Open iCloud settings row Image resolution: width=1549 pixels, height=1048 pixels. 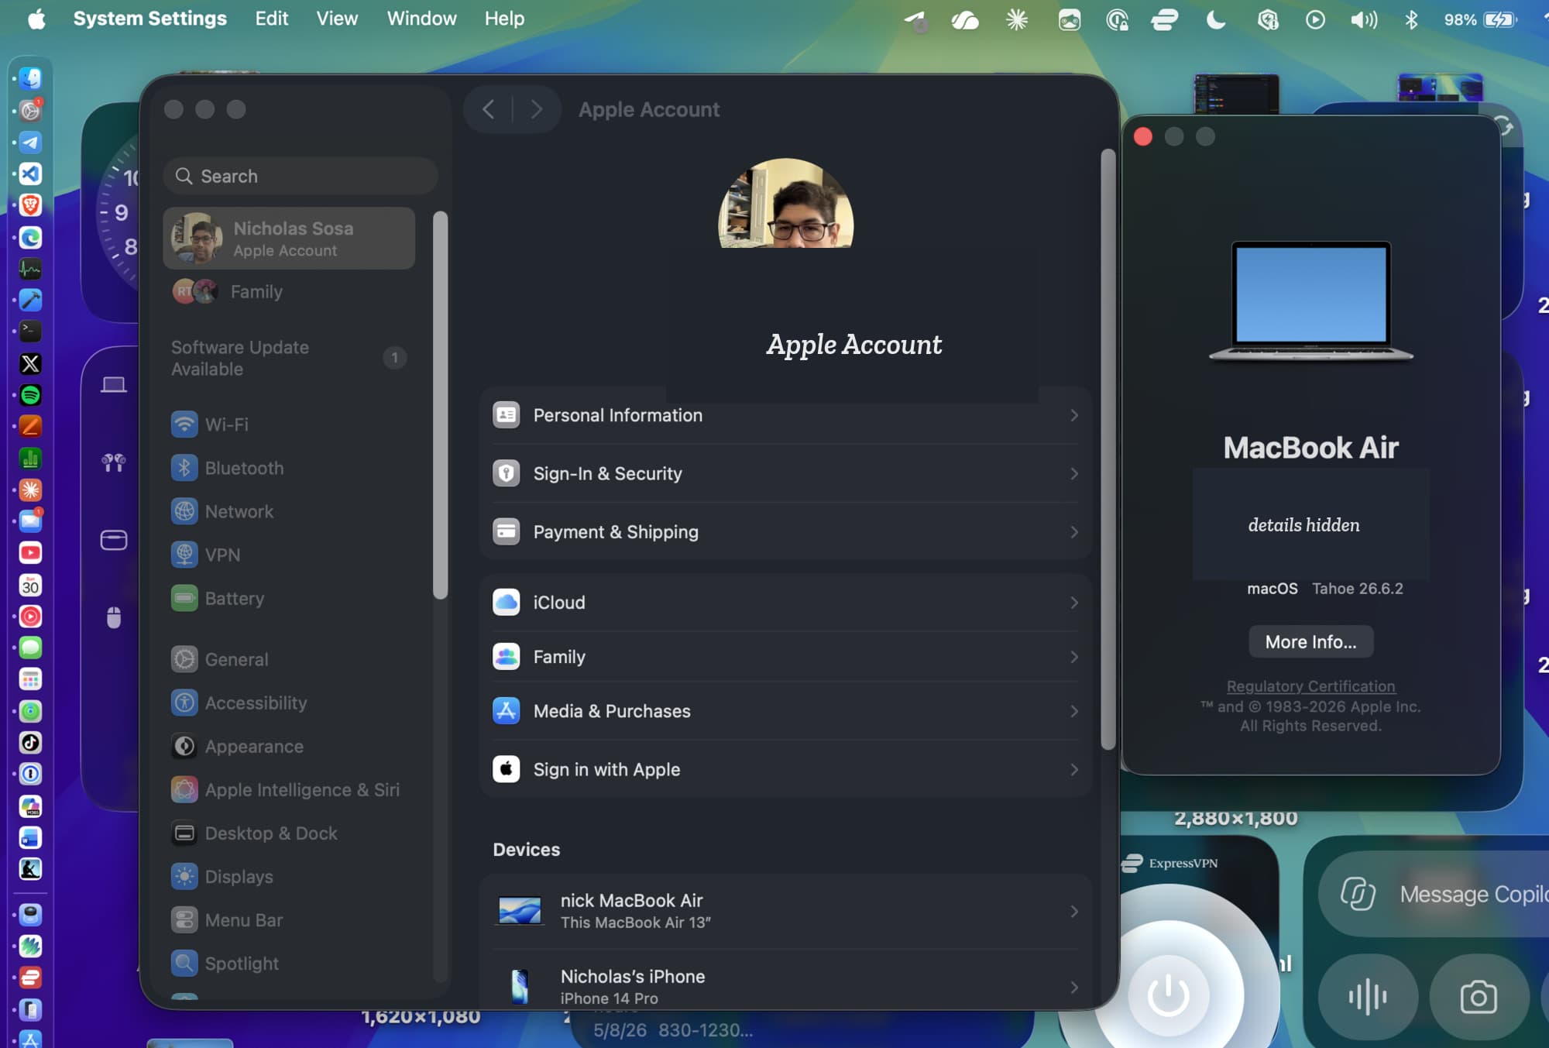point(785,602)
